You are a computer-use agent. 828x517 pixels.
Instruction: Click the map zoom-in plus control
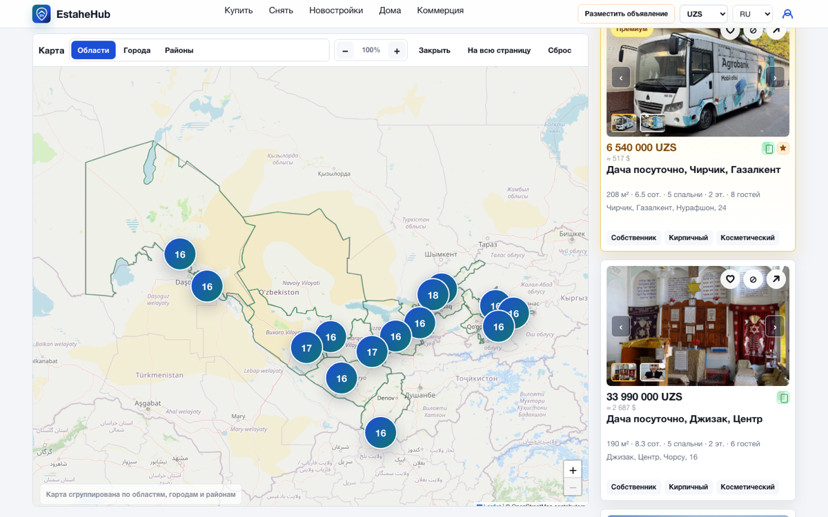(x=573, y=469)
